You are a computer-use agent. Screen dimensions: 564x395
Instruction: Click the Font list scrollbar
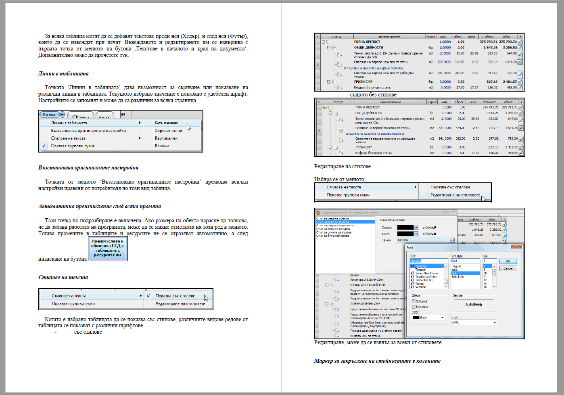(x=446, y=276)
